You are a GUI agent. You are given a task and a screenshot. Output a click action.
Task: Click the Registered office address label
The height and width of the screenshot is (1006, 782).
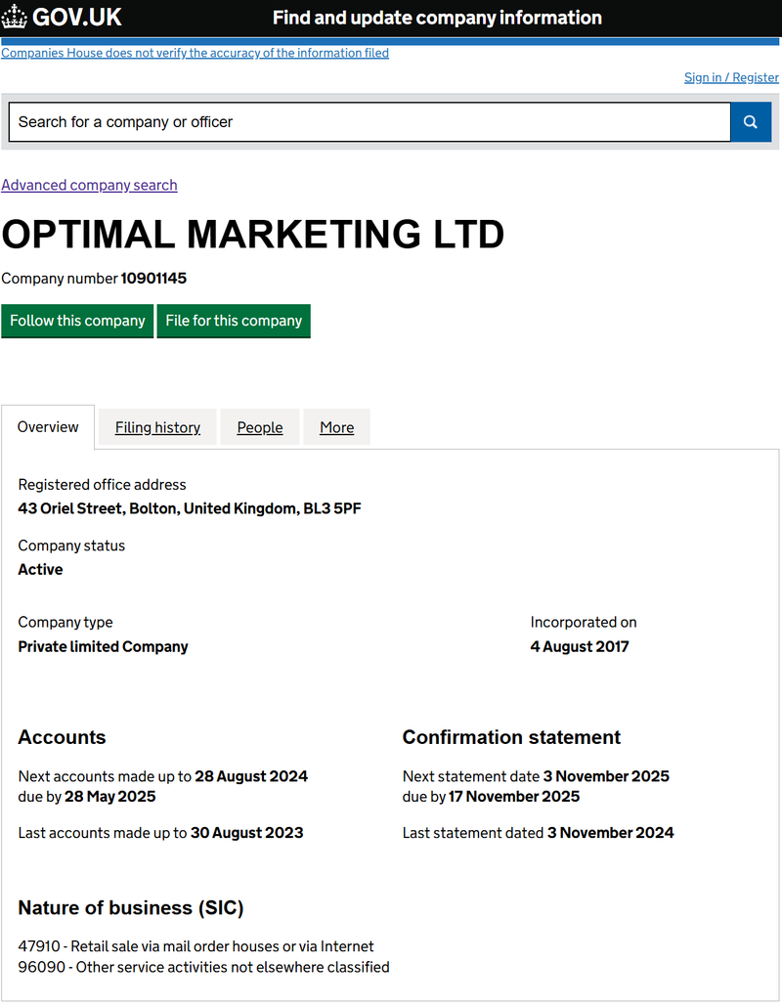(102, 485)
